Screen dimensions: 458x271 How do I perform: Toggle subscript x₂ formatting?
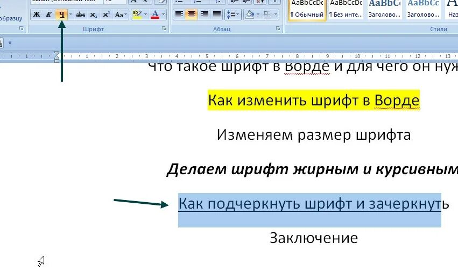94,15
